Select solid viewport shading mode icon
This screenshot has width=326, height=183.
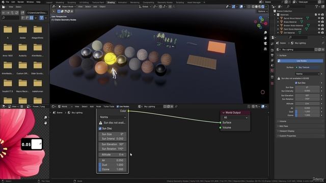(x=256, y=7)
